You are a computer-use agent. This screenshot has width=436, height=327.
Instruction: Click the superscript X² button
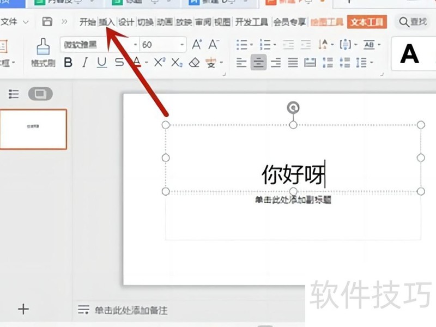pyautogui.click(x=159, y=63)
